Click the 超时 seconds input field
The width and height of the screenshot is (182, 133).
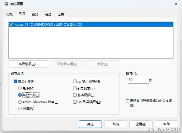click(x=138, y=80)
